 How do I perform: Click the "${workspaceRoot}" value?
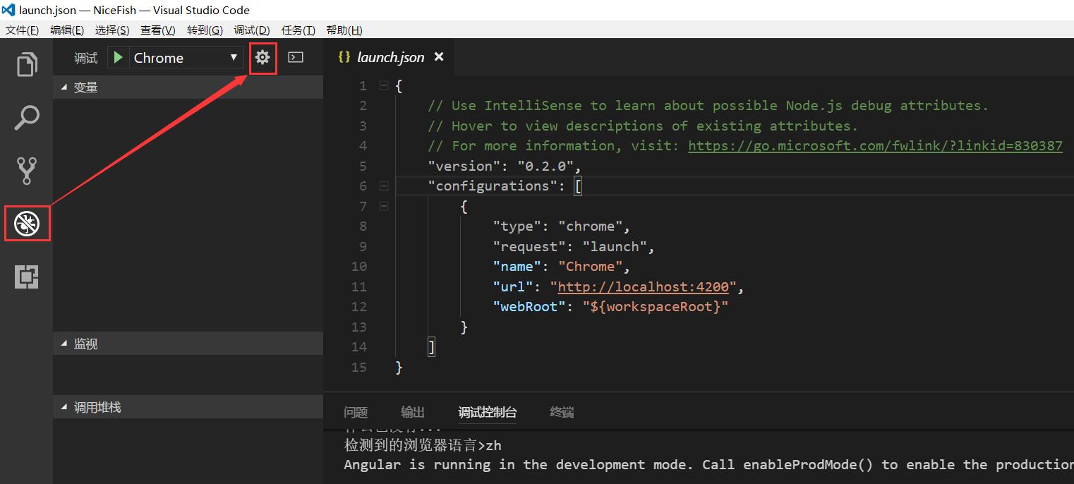(655, 307)
